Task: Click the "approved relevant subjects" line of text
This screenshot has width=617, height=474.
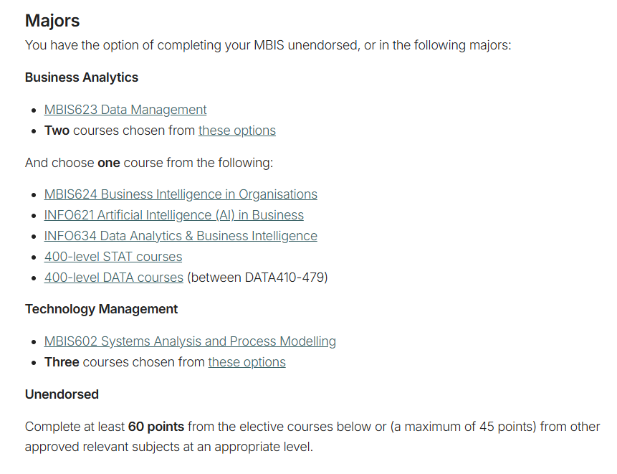Action: [x=169, y=447]
